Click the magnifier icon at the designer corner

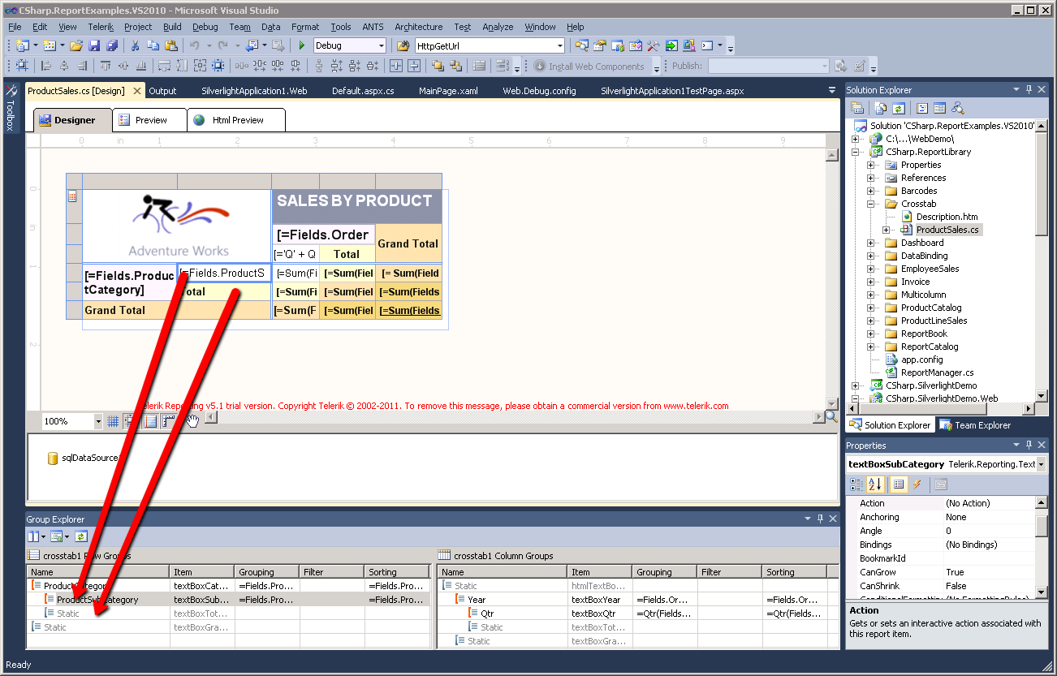click(x=831, y=417)
